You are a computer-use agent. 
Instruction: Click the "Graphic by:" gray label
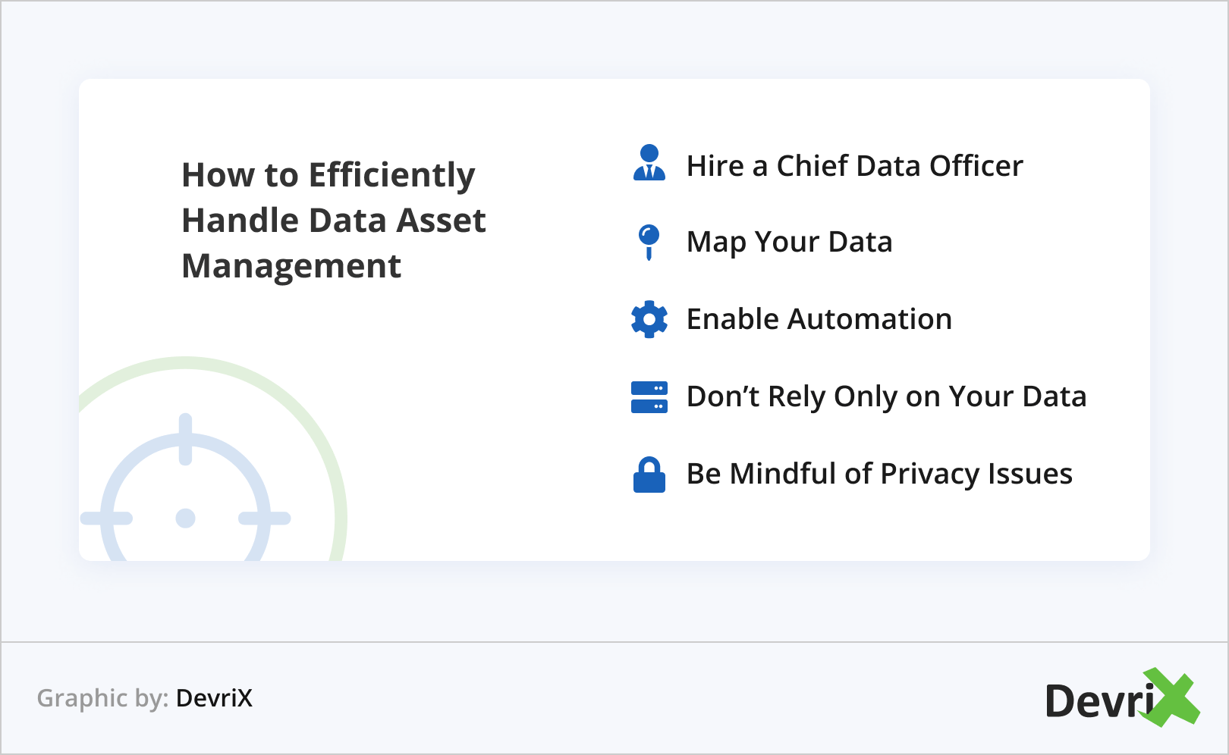102,698
